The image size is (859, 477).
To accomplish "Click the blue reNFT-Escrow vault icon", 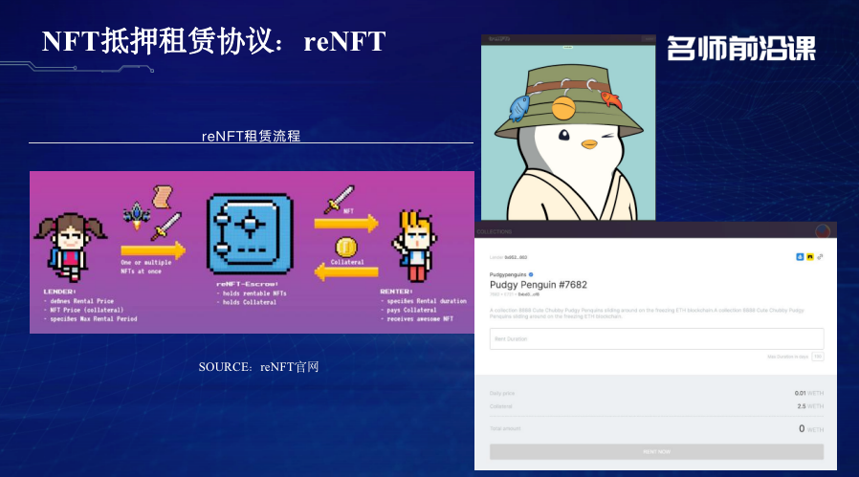I will click(250, 234).
